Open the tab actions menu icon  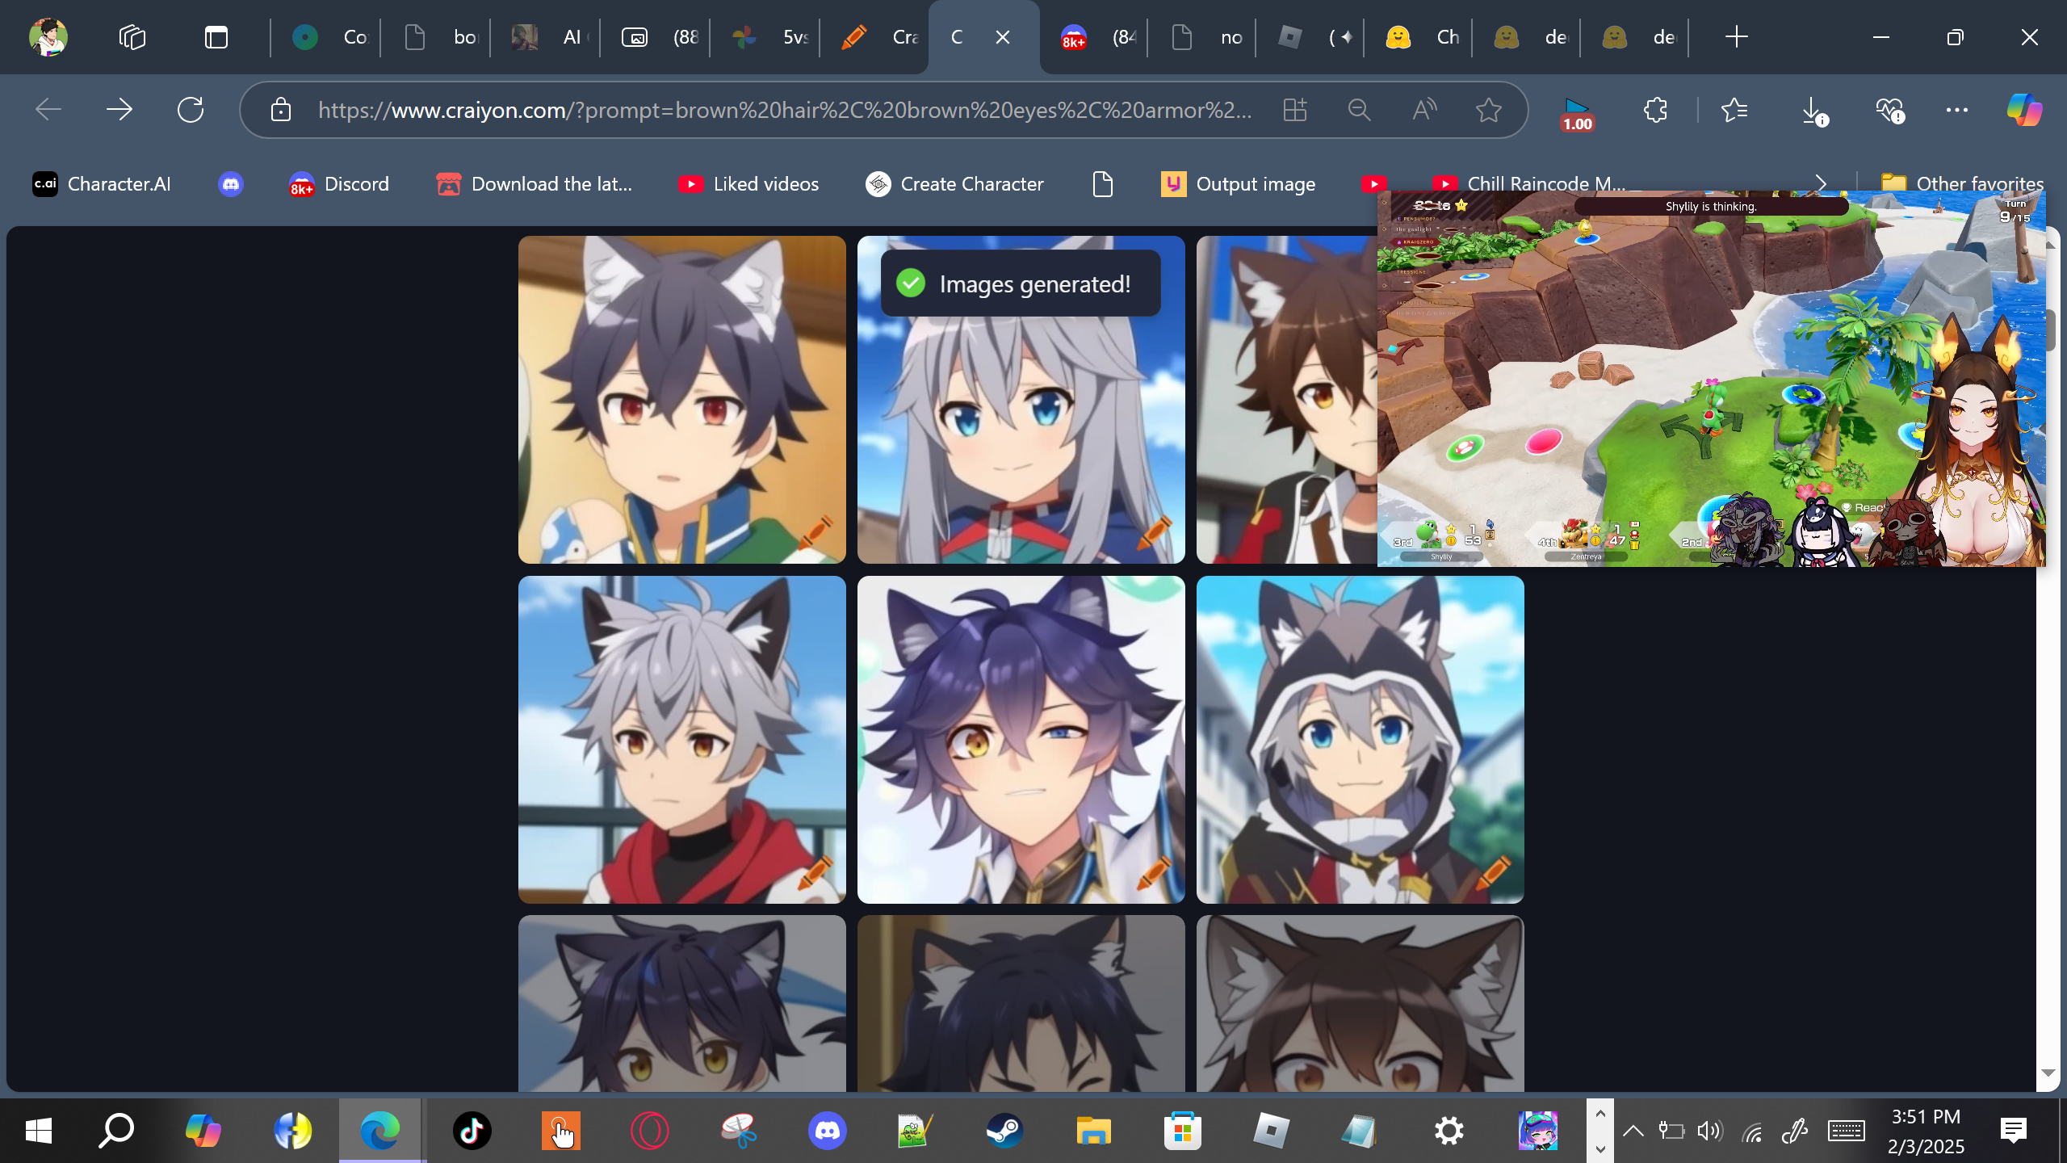pyautogui.click(x=216, y=37)
